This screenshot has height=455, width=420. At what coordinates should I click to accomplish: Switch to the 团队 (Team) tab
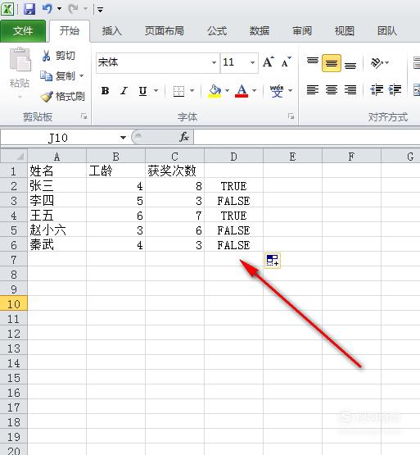point(387,31)
